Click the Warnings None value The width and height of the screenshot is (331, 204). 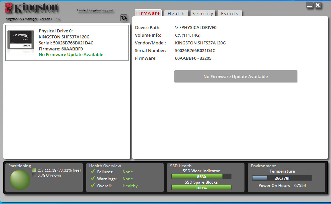128,179
